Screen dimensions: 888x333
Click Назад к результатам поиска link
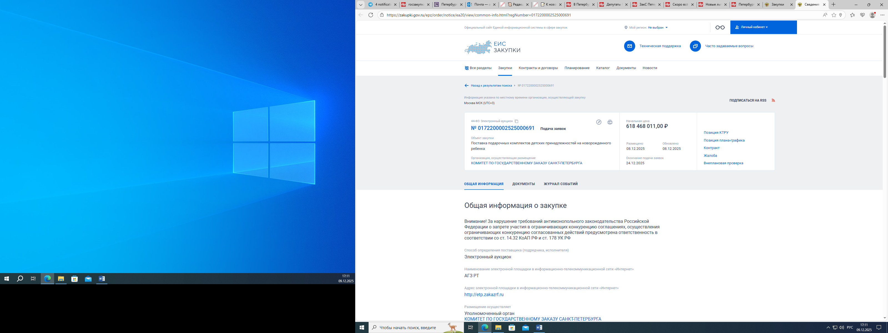491,85
